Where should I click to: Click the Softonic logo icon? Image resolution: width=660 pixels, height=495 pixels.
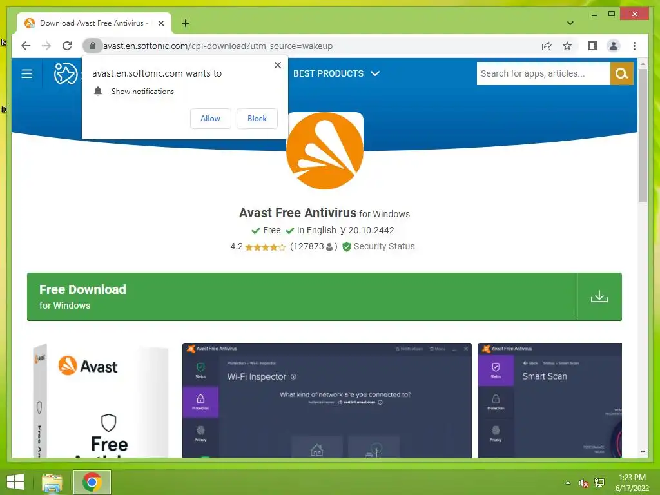coord(66,73)
